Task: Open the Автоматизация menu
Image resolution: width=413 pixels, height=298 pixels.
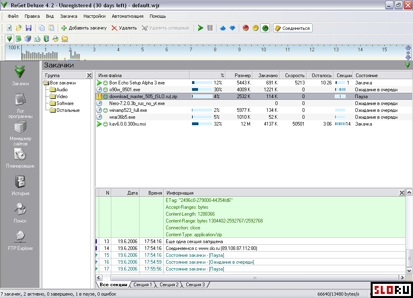Action: 127,16
